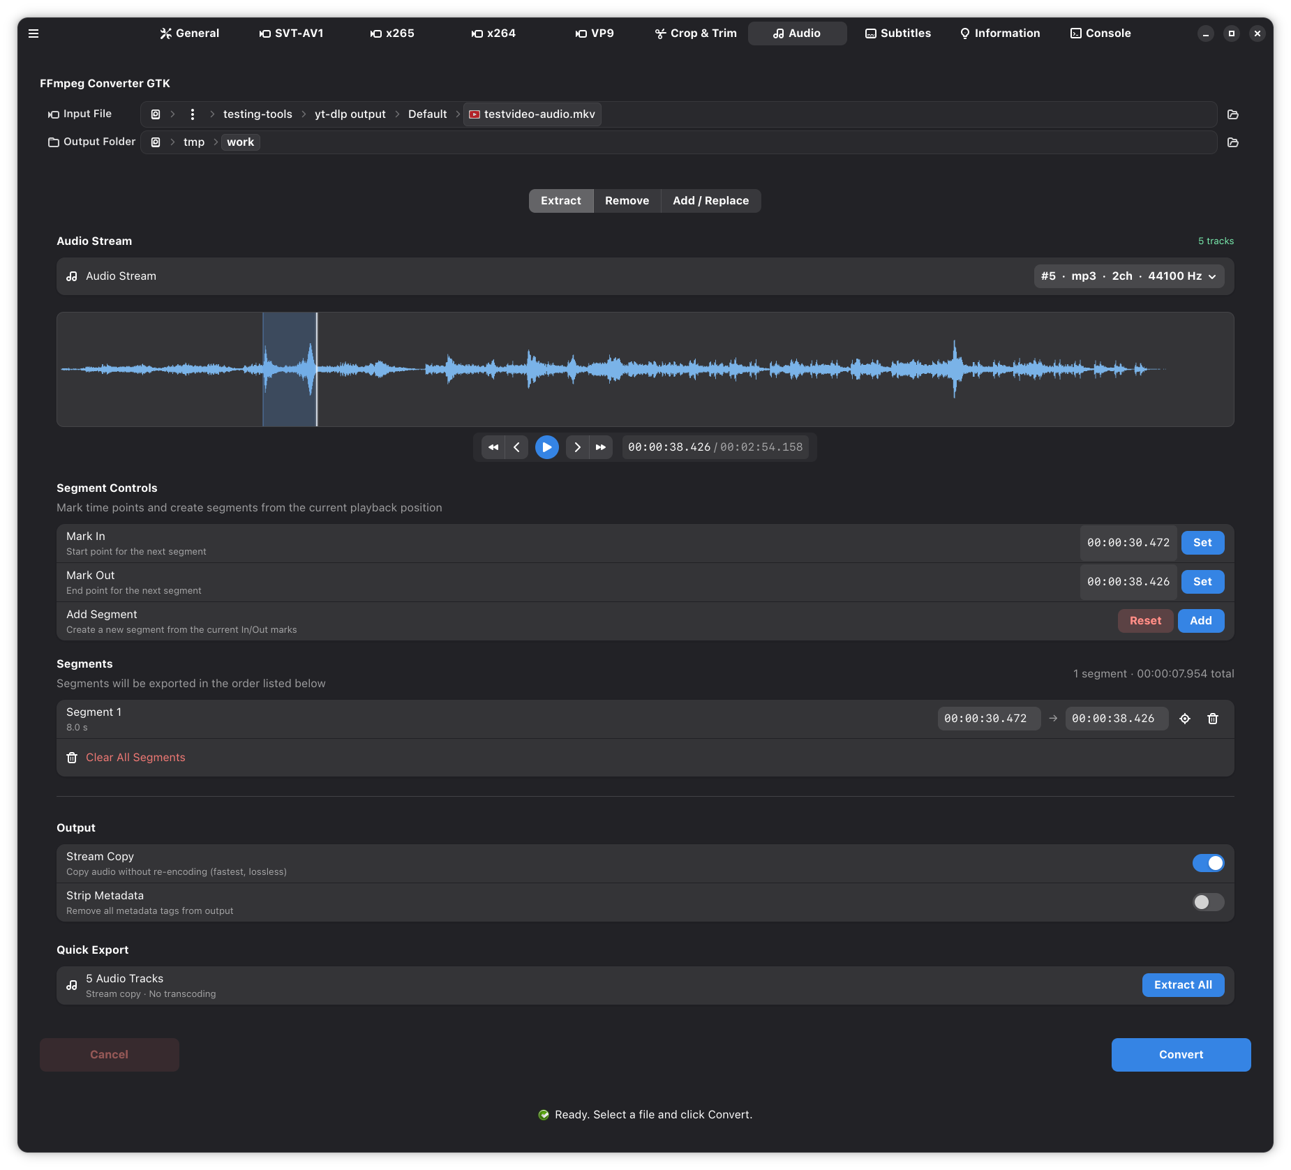This screenshot has height=1170, width=1291.
Task: Toggle the Stream Copy switch off
Action: (1209, 864)
